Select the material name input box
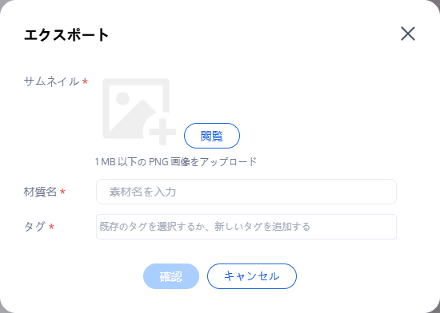The image size is (440, 313). pyautogui.click(x=246, y=192)
